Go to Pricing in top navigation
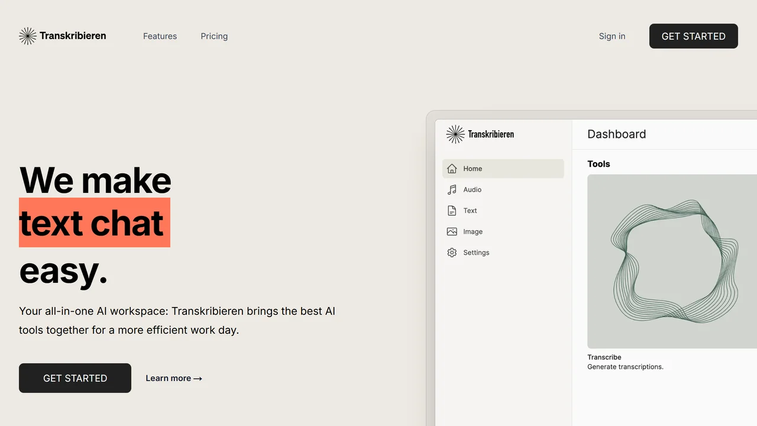 (214, 36)
